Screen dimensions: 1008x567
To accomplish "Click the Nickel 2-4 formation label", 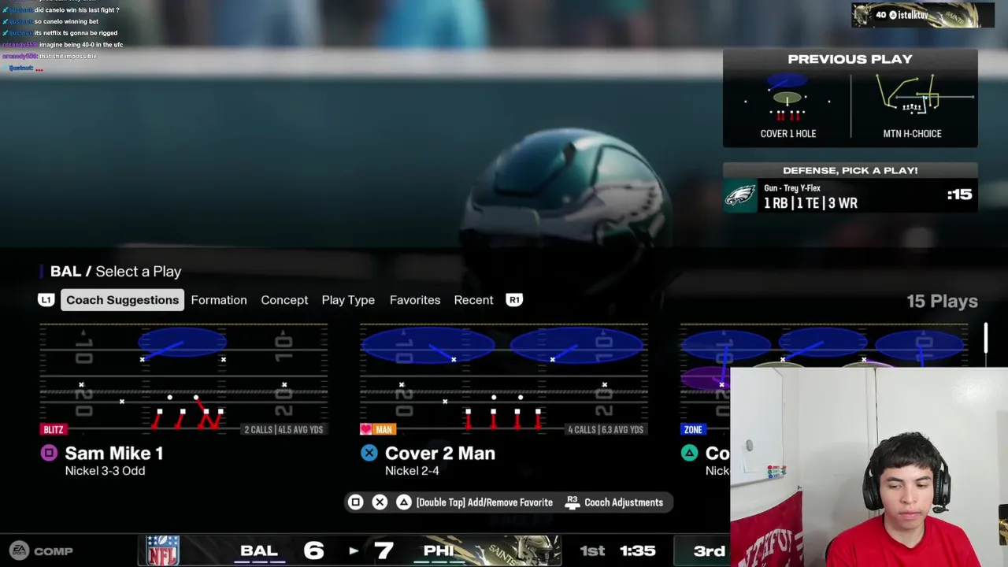I will tap(412, 471).
